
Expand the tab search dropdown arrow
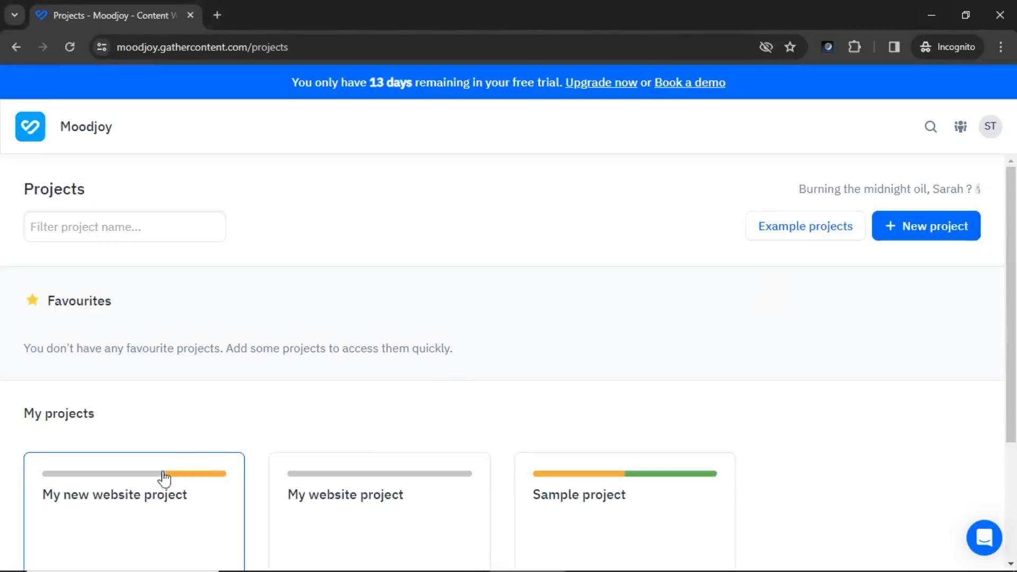(x=15, y=15)
